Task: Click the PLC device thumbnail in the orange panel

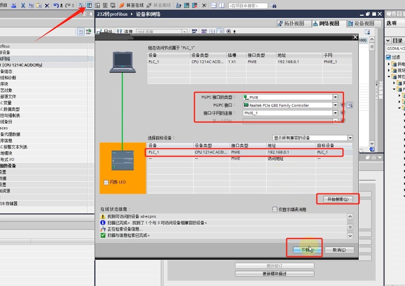Action: coord(122,160)
